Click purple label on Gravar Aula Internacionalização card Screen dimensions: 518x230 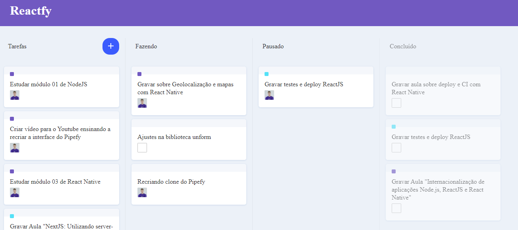pos(394,171)
